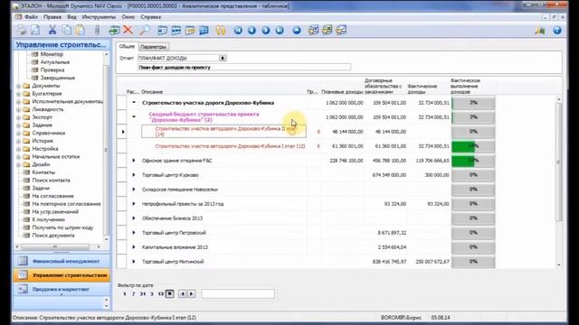Open Продажа и маркетинг navigation section
The width and height of the screenshot is (579, 325).
62,289
